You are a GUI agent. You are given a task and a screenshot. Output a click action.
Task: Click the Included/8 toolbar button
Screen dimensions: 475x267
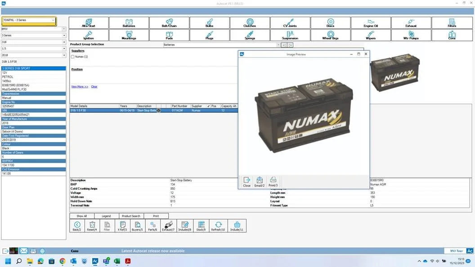coord(185,226)
